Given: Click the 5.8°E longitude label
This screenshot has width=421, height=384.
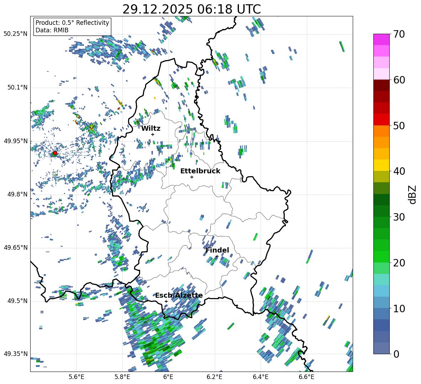Looking at the screenshot, I should coord(122,377).
